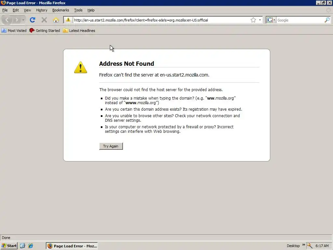Open the recent pages history dropdown arrow
Screen dimensions: 333x250
point(23,20)
